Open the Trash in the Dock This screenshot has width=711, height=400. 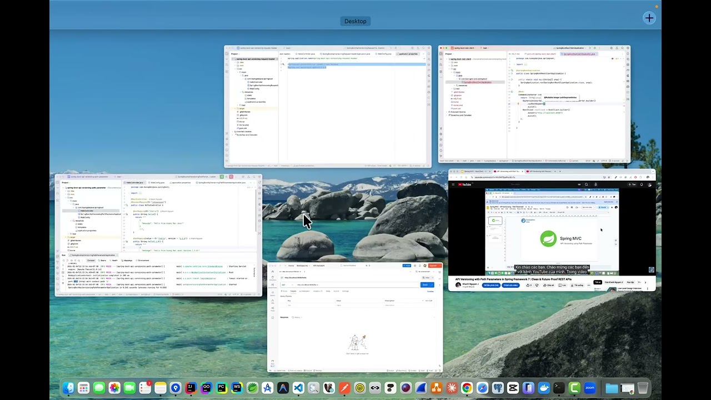click(x=643, y=388)
